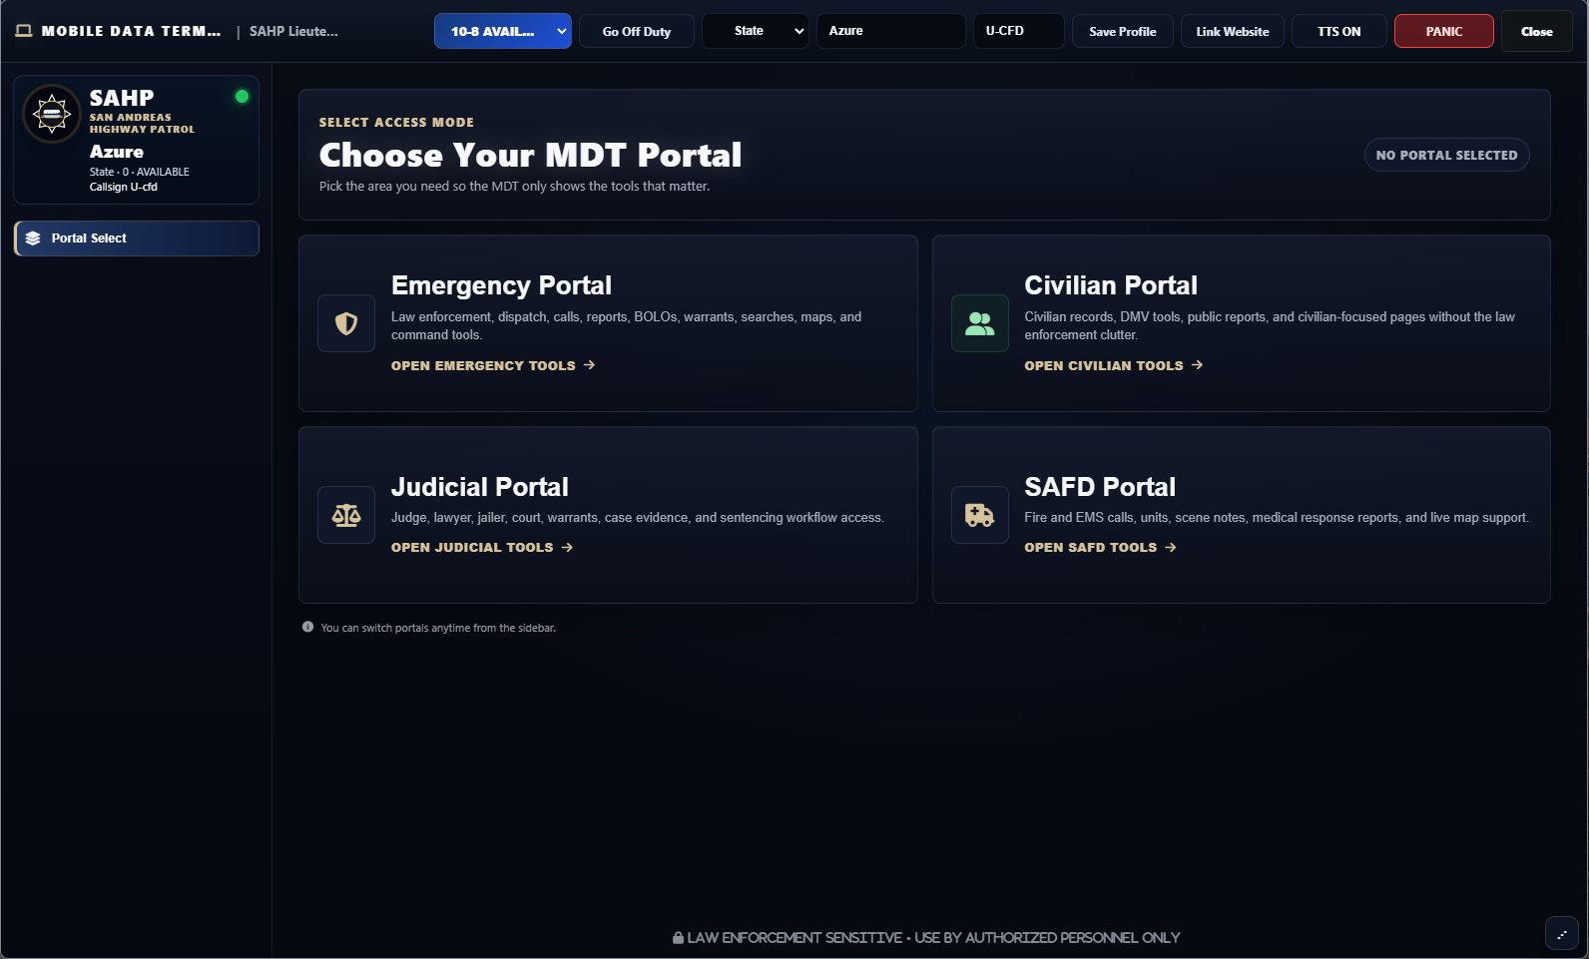Click arrow next to Open SAFD Tools
The image size is (1589, 959).
pos(1171,547)
